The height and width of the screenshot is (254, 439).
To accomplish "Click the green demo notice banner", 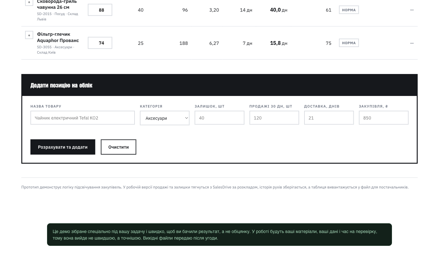I will click(219, 235).
